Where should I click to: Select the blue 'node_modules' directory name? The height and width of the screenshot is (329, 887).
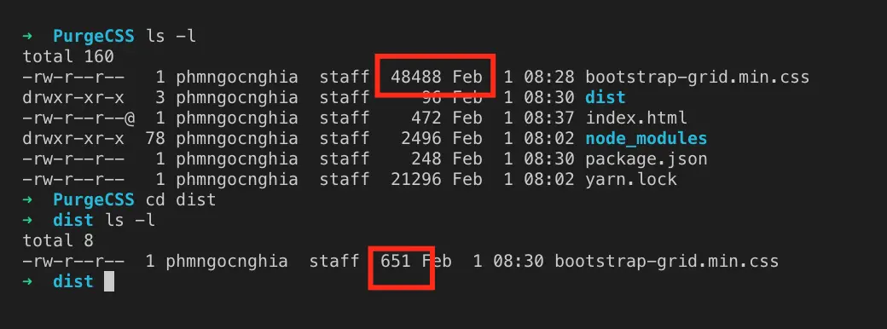coord(646,138)
